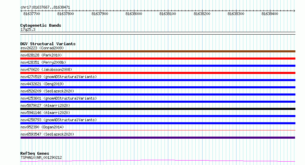Viewport: 305px width, 165px height.
Task: Open variant nsv952390 (Dogan2014) label
Action: click(x=42, y=127)
